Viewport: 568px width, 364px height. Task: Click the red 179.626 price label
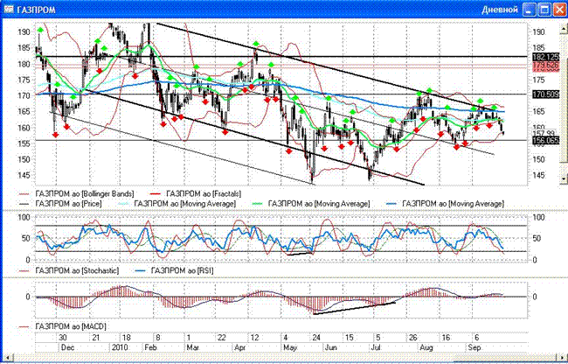tap(545, 66)
